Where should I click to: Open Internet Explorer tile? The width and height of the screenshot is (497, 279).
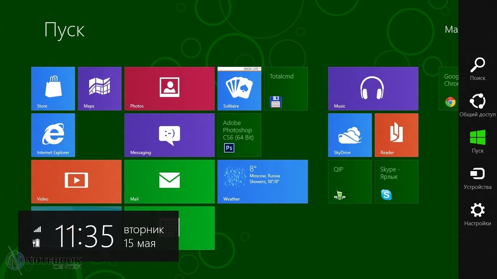pyautogui.click(x=53, y=135)
